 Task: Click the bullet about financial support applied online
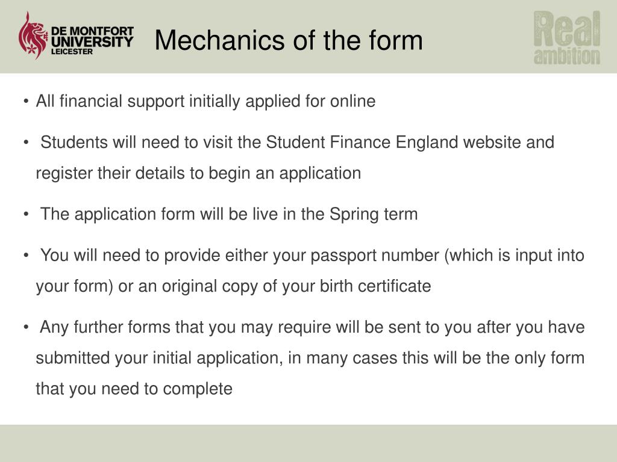(205, 101)
